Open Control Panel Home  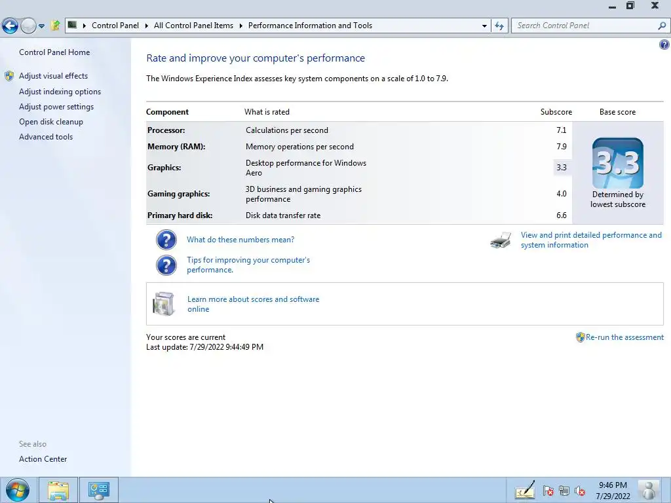click(54, 52)
